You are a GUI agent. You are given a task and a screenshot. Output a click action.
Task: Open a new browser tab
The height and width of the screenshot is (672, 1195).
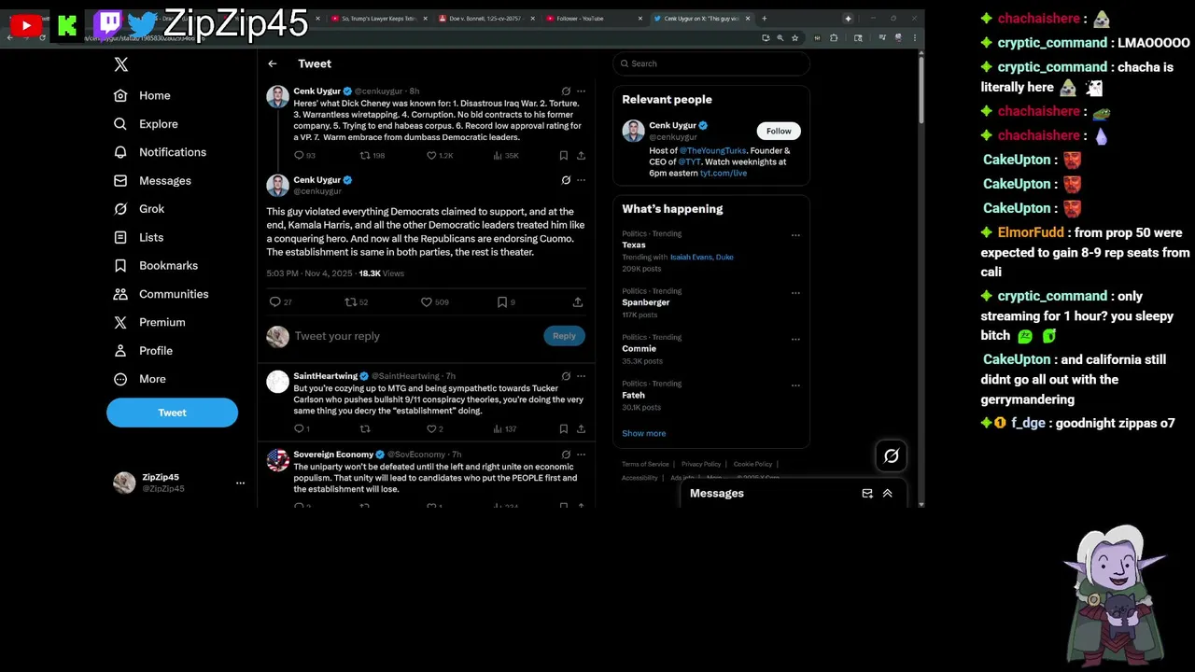[x=764, y=19]
